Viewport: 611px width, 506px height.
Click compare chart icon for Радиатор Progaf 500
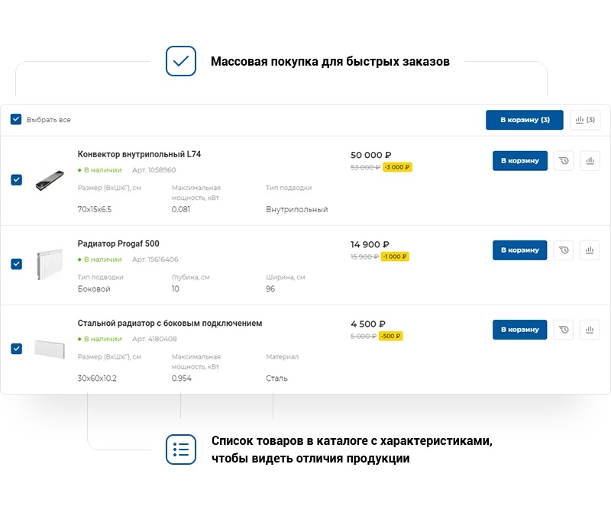pyautogui.click(x=590, y=250)
